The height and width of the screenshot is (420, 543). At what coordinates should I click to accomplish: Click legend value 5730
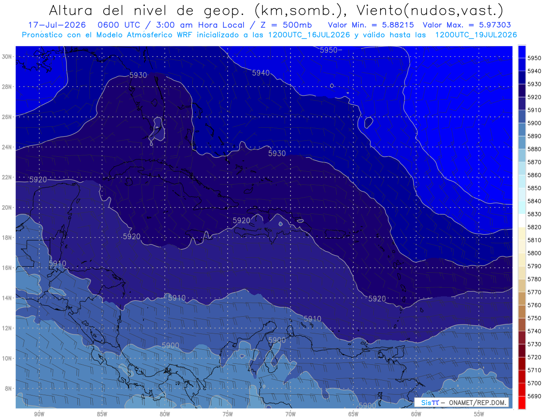tap(534, 344)
